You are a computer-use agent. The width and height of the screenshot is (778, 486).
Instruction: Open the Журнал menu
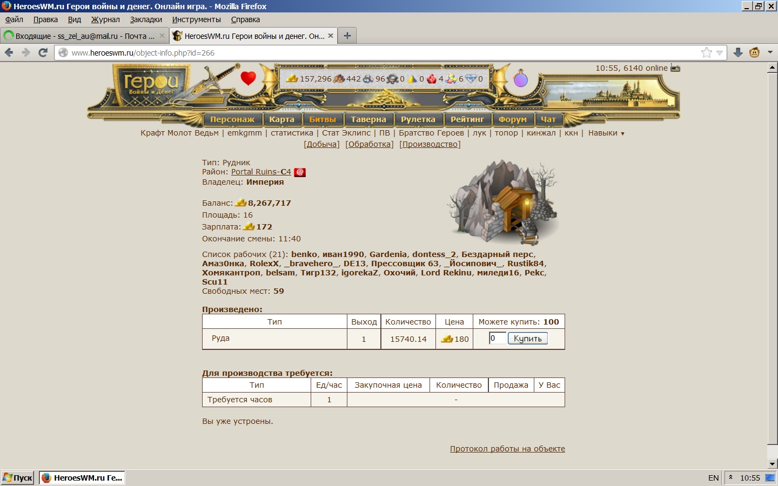[x=105, y=19]
